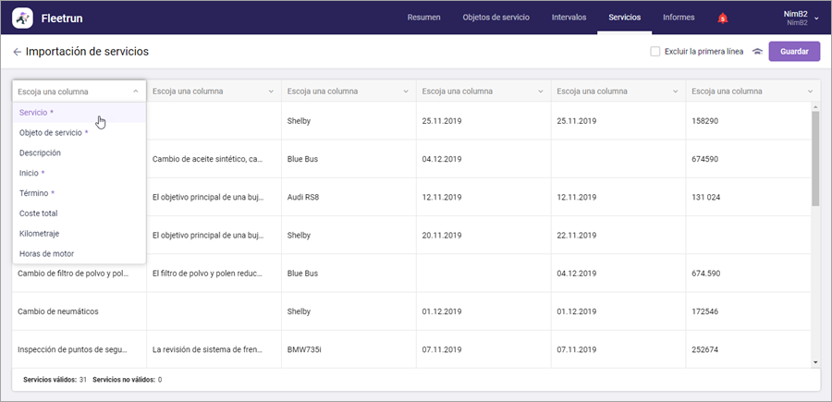Open the Resumen tab

[423, 18]
